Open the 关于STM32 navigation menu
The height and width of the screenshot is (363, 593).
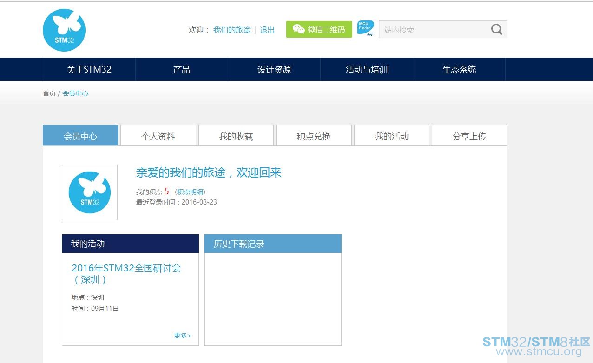[89, 69]
